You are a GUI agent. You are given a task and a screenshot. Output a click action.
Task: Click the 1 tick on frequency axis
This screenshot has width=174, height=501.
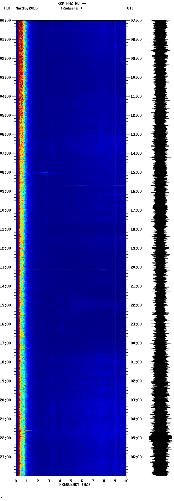[27, 481]
